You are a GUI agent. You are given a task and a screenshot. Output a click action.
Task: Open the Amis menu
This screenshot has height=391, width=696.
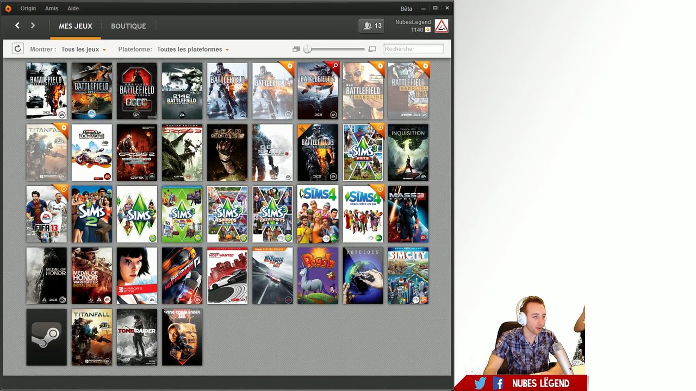pyautogui.click(x=52, y=8)
